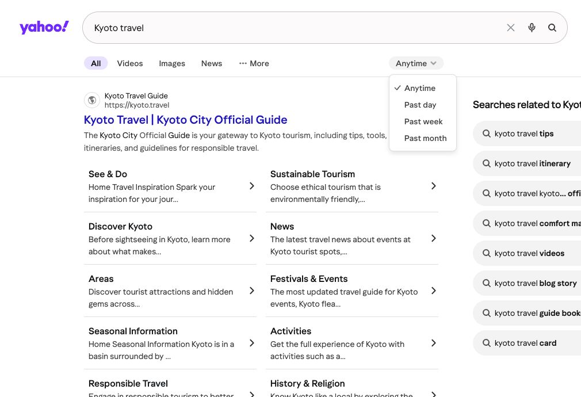Choose Past day from time filter

[420, 105]
